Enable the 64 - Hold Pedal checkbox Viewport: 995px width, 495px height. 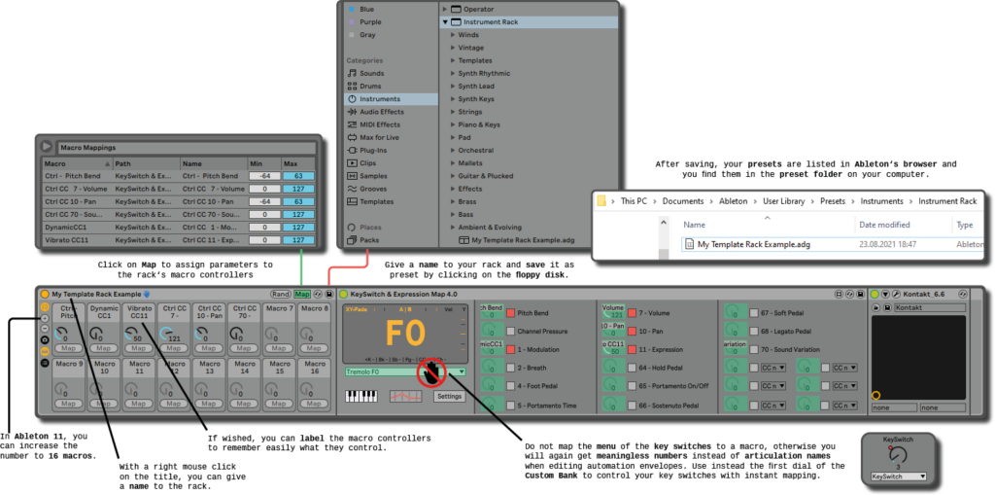coord(632,368)
